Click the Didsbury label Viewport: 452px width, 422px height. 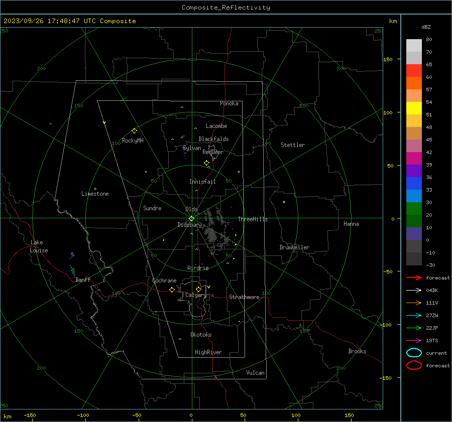tap(189, 225)
